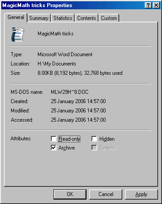Click the Word document file icon
This screenshot has width=162, height=204.
click(18, 35)
